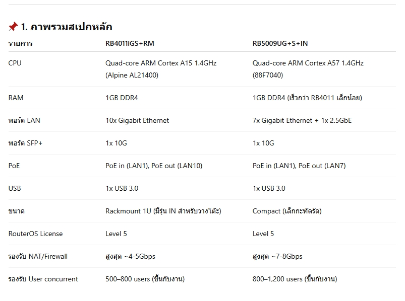Click the RAM row label
Viewport: 405px width, 301px height.
coord(16,98)
